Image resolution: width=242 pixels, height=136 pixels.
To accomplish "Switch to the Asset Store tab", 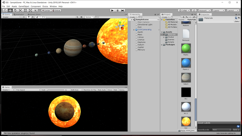I will pos(34,14).
